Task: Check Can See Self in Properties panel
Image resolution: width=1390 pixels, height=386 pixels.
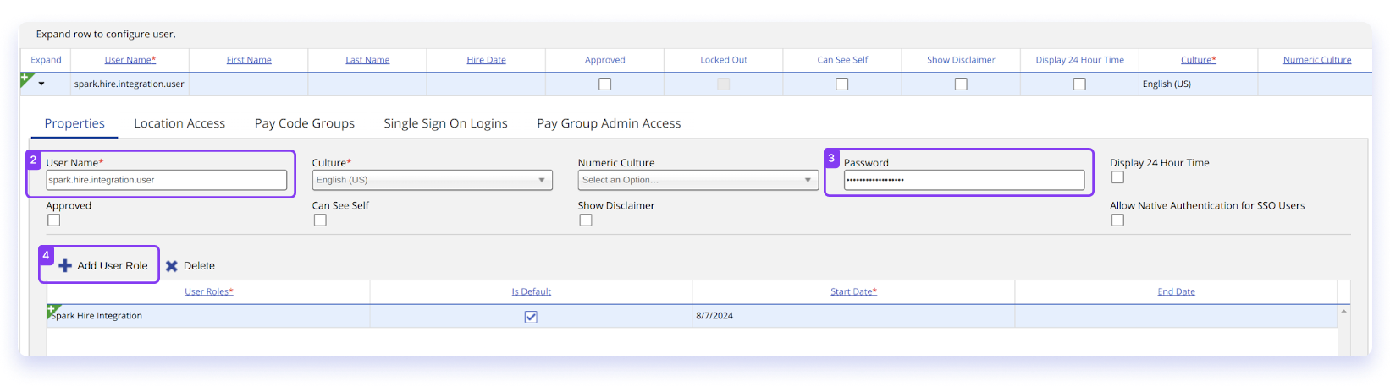Action: (320, 220)
